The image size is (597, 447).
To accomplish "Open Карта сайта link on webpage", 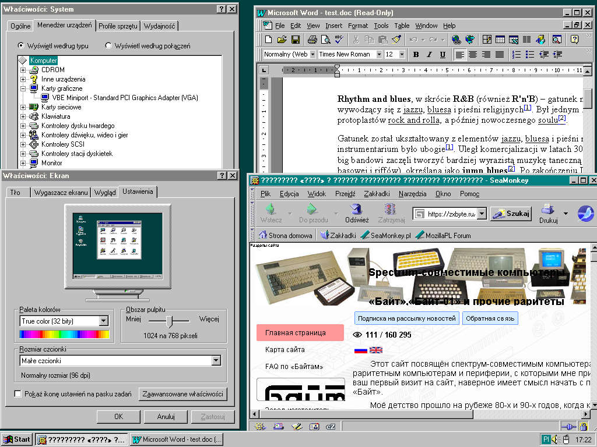I will (x=285, y=350).
